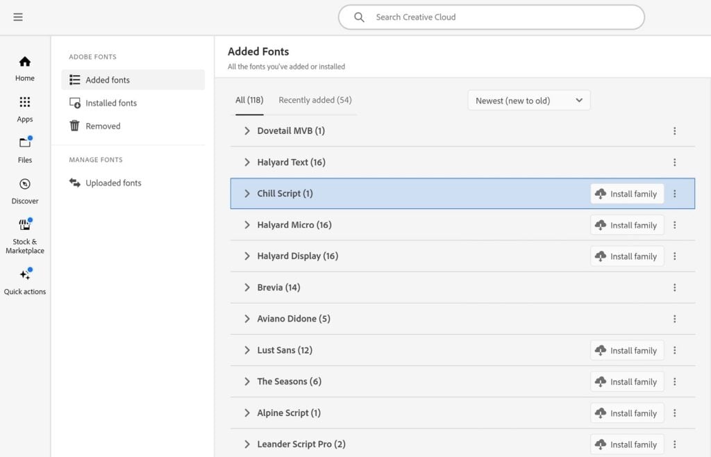Viewport: 711px width, 457px height.
Task: Open the hamburger menu at top left
Action: (17, 17)
